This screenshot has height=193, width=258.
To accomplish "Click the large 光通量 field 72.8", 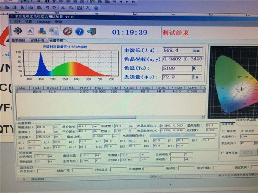I will click(177, 77).
